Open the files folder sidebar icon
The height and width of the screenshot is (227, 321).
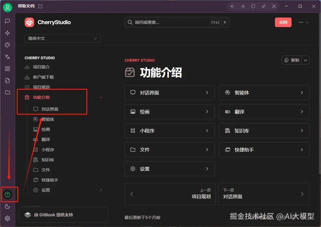click(7, 93)
